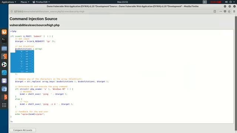Click the 'Command Injection Source' heading
The image size is (237, 133).
tap(33, 19)
